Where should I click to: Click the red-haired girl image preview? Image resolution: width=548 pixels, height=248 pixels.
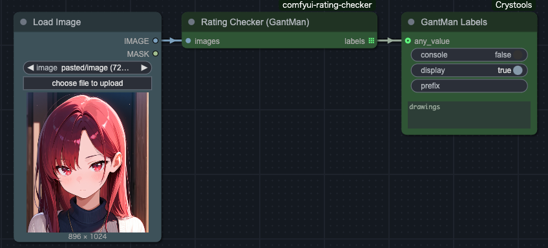point(88,162)
